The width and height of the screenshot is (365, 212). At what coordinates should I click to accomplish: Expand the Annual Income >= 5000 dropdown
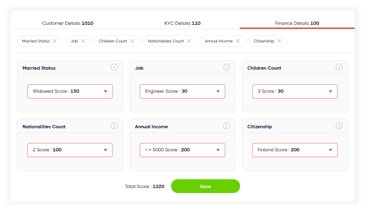[x=182, y=150]
